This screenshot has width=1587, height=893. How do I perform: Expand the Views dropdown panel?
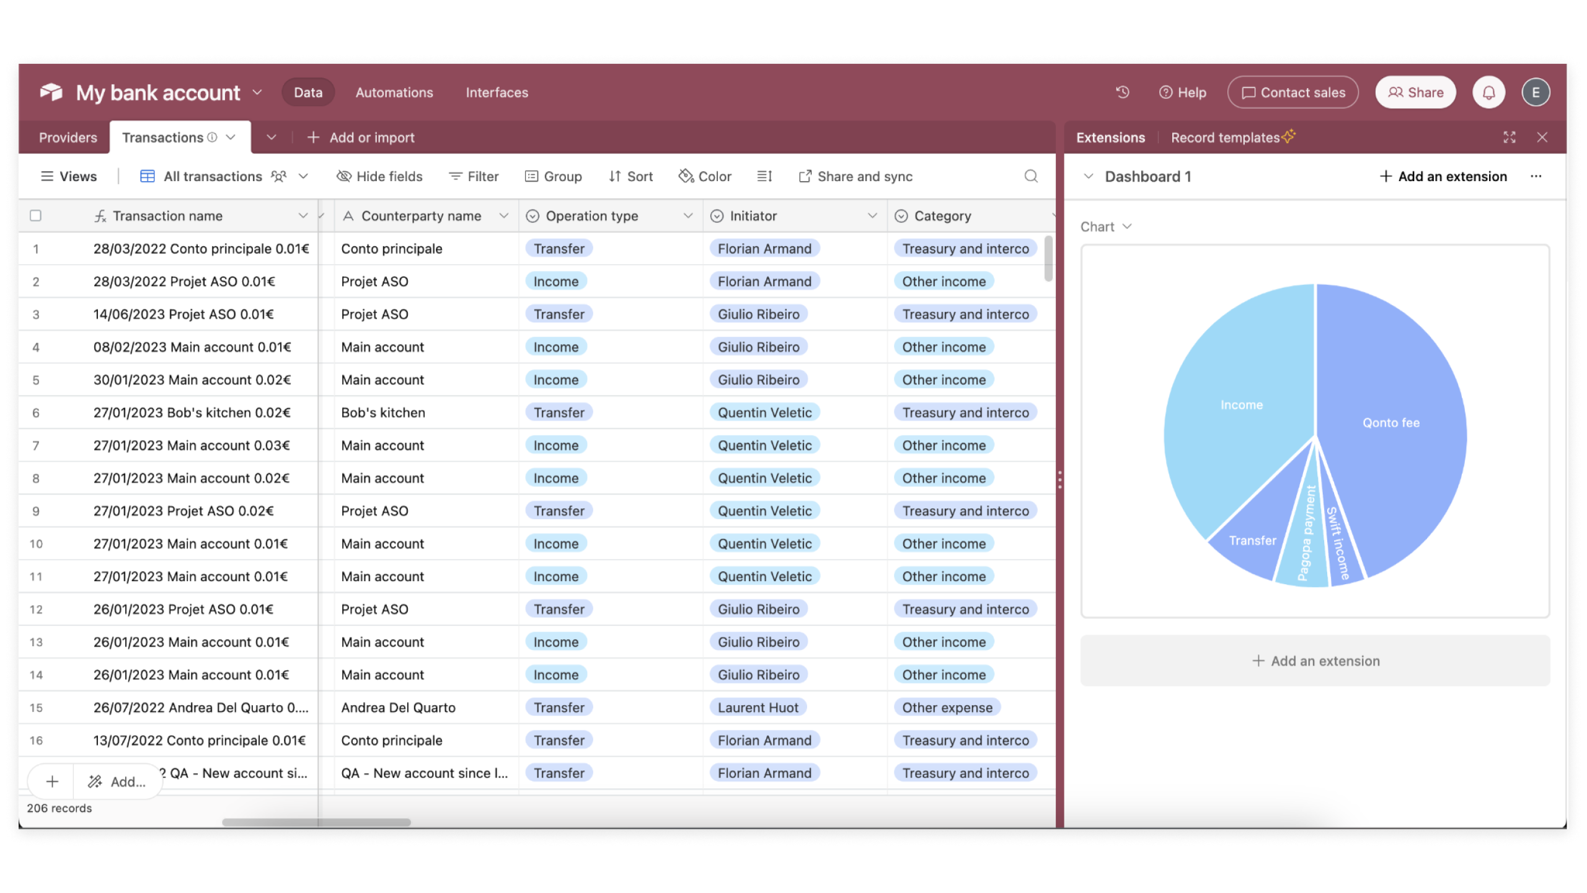tap(68, 175)
